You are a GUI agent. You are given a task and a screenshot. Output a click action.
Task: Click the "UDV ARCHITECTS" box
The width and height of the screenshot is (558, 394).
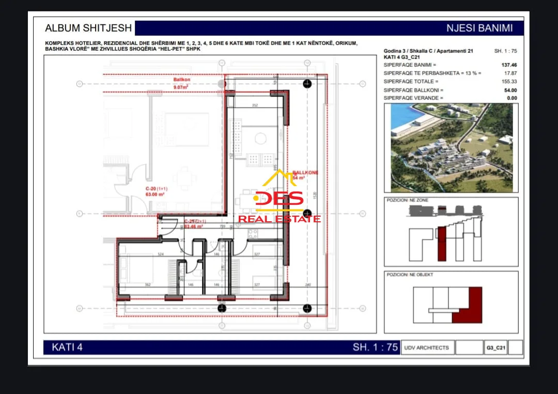tap(427, 347)
